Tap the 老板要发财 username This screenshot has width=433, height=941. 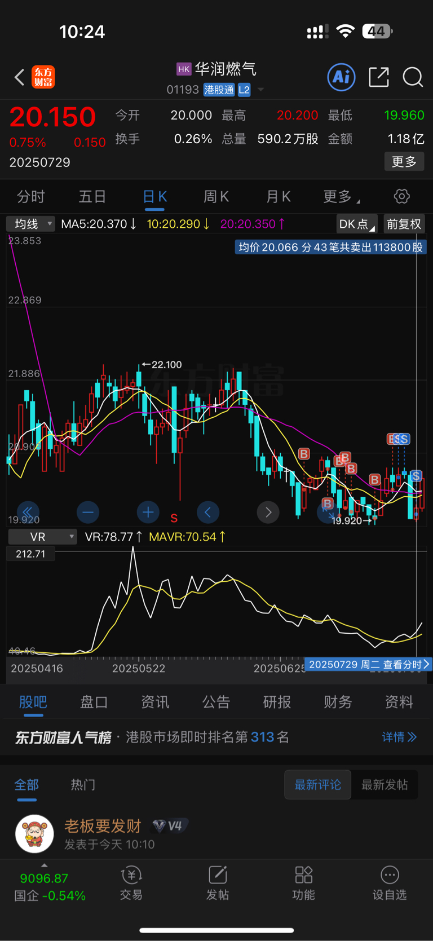103,826
